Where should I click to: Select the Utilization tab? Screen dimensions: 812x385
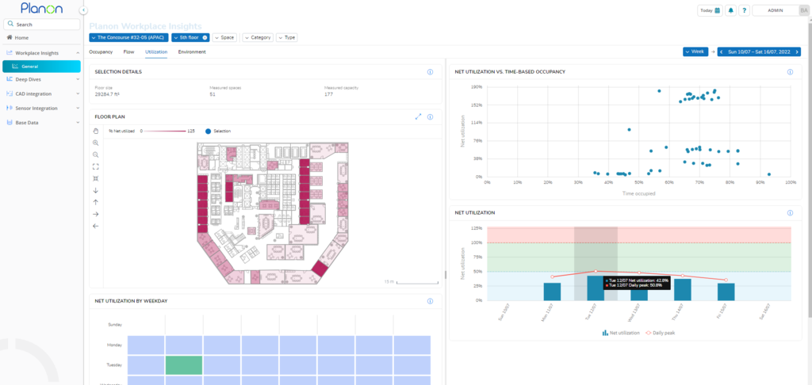[x=156, y=51]
